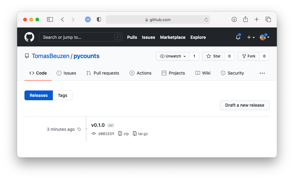This screenshot has width=294, height=180.
Task: Open Marketplace in the top navigation
Action: point(173,37)
